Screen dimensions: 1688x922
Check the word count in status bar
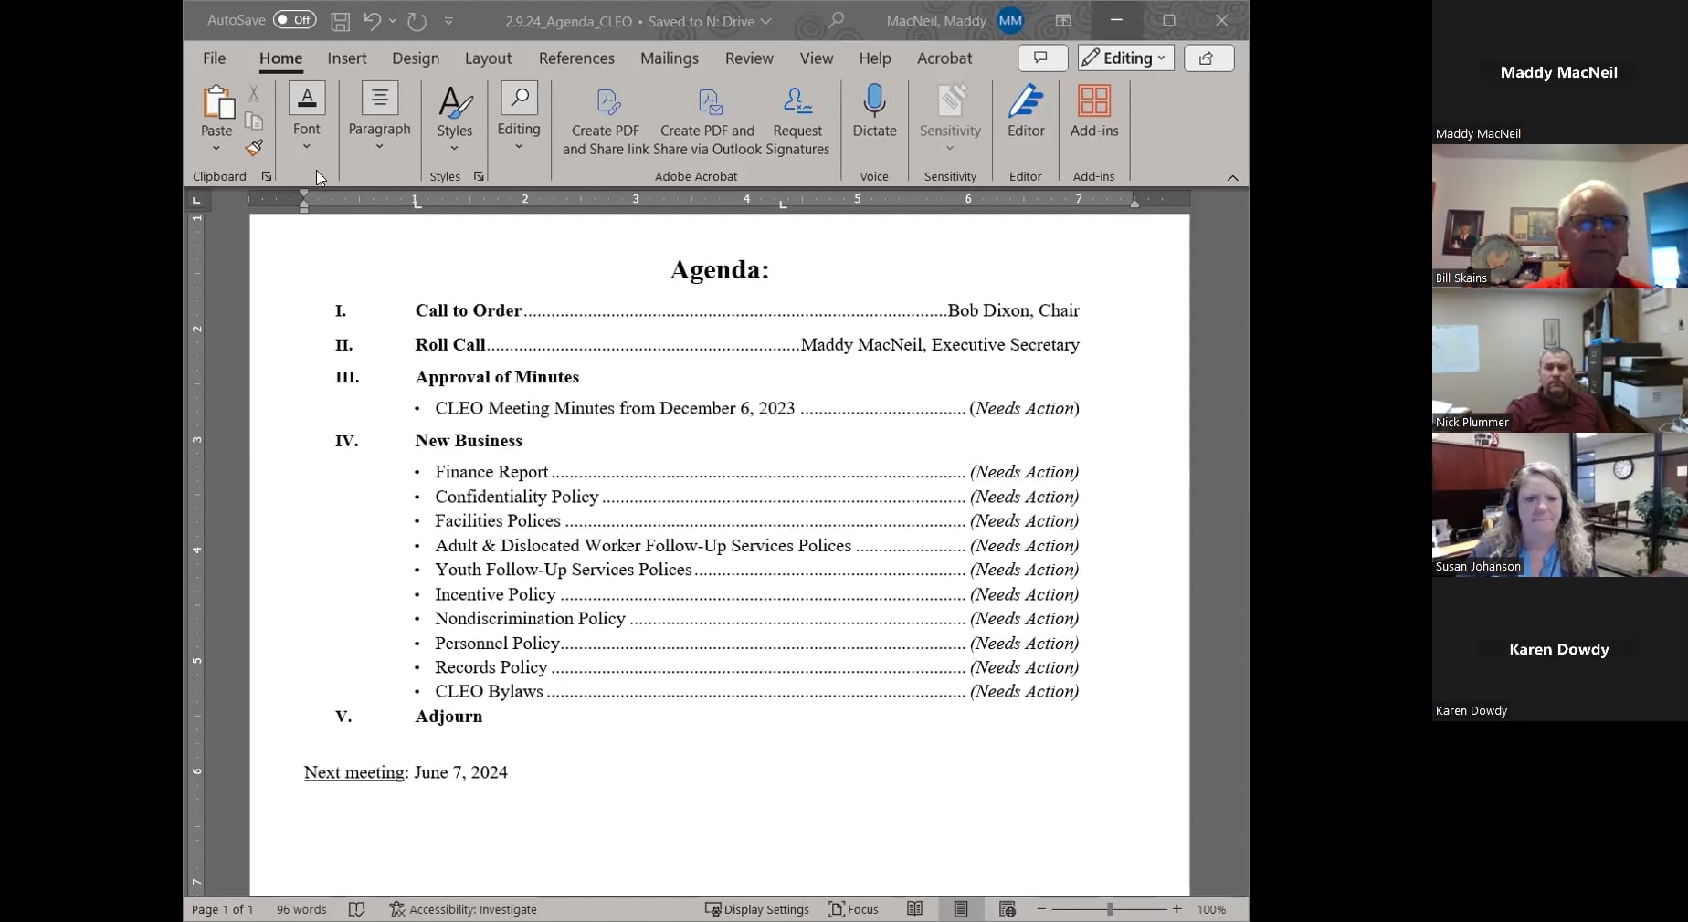tap(300, 909)
